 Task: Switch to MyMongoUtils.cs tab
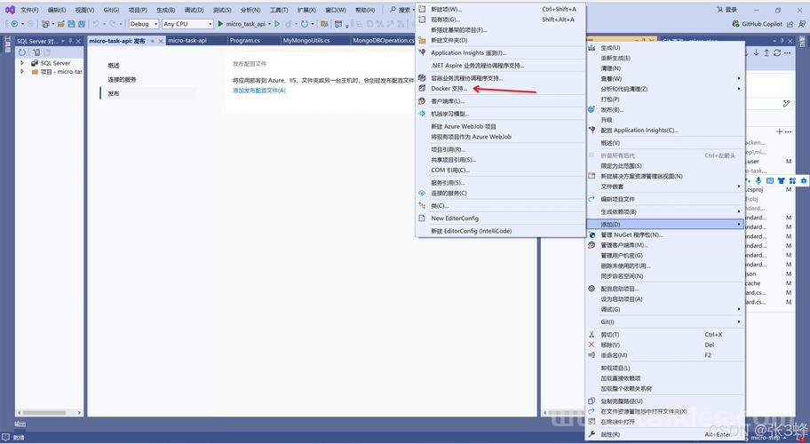(x=306, y=40)
